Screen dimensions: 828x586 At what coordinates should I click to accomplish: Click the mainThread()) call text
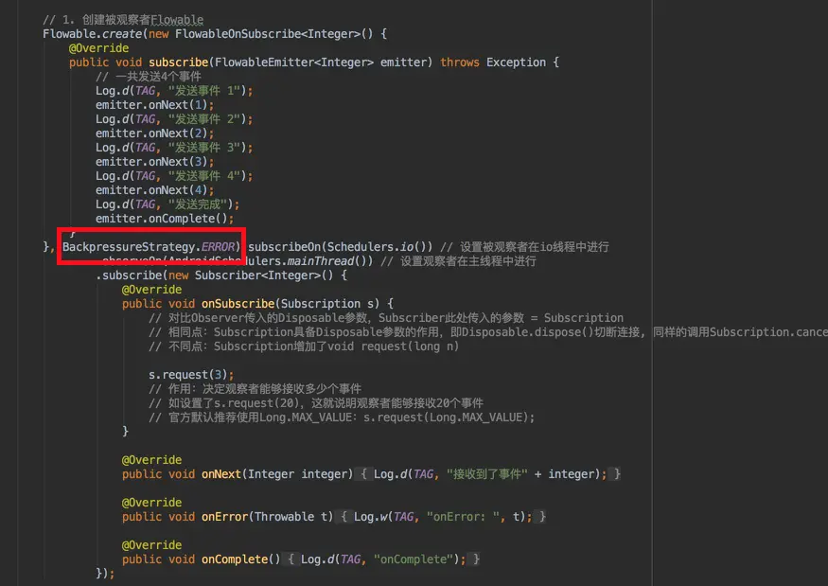[329, 261]
